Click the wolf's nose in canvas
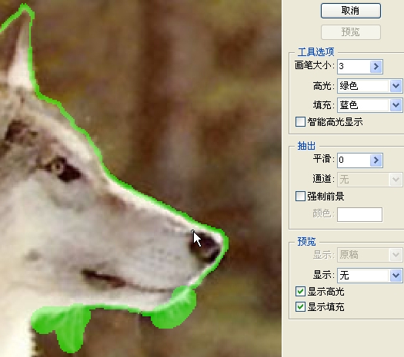This screenshot has height=357, width=404. click(206, 246)
